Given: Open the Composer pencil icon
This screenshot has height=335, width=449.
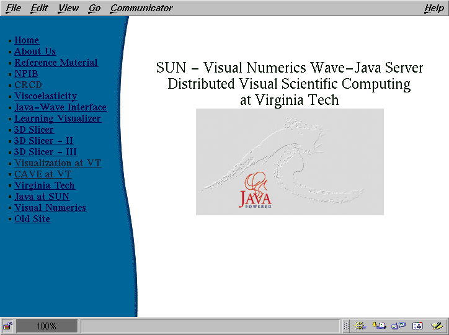Looking at the screenshot, I should coord(437,326).
